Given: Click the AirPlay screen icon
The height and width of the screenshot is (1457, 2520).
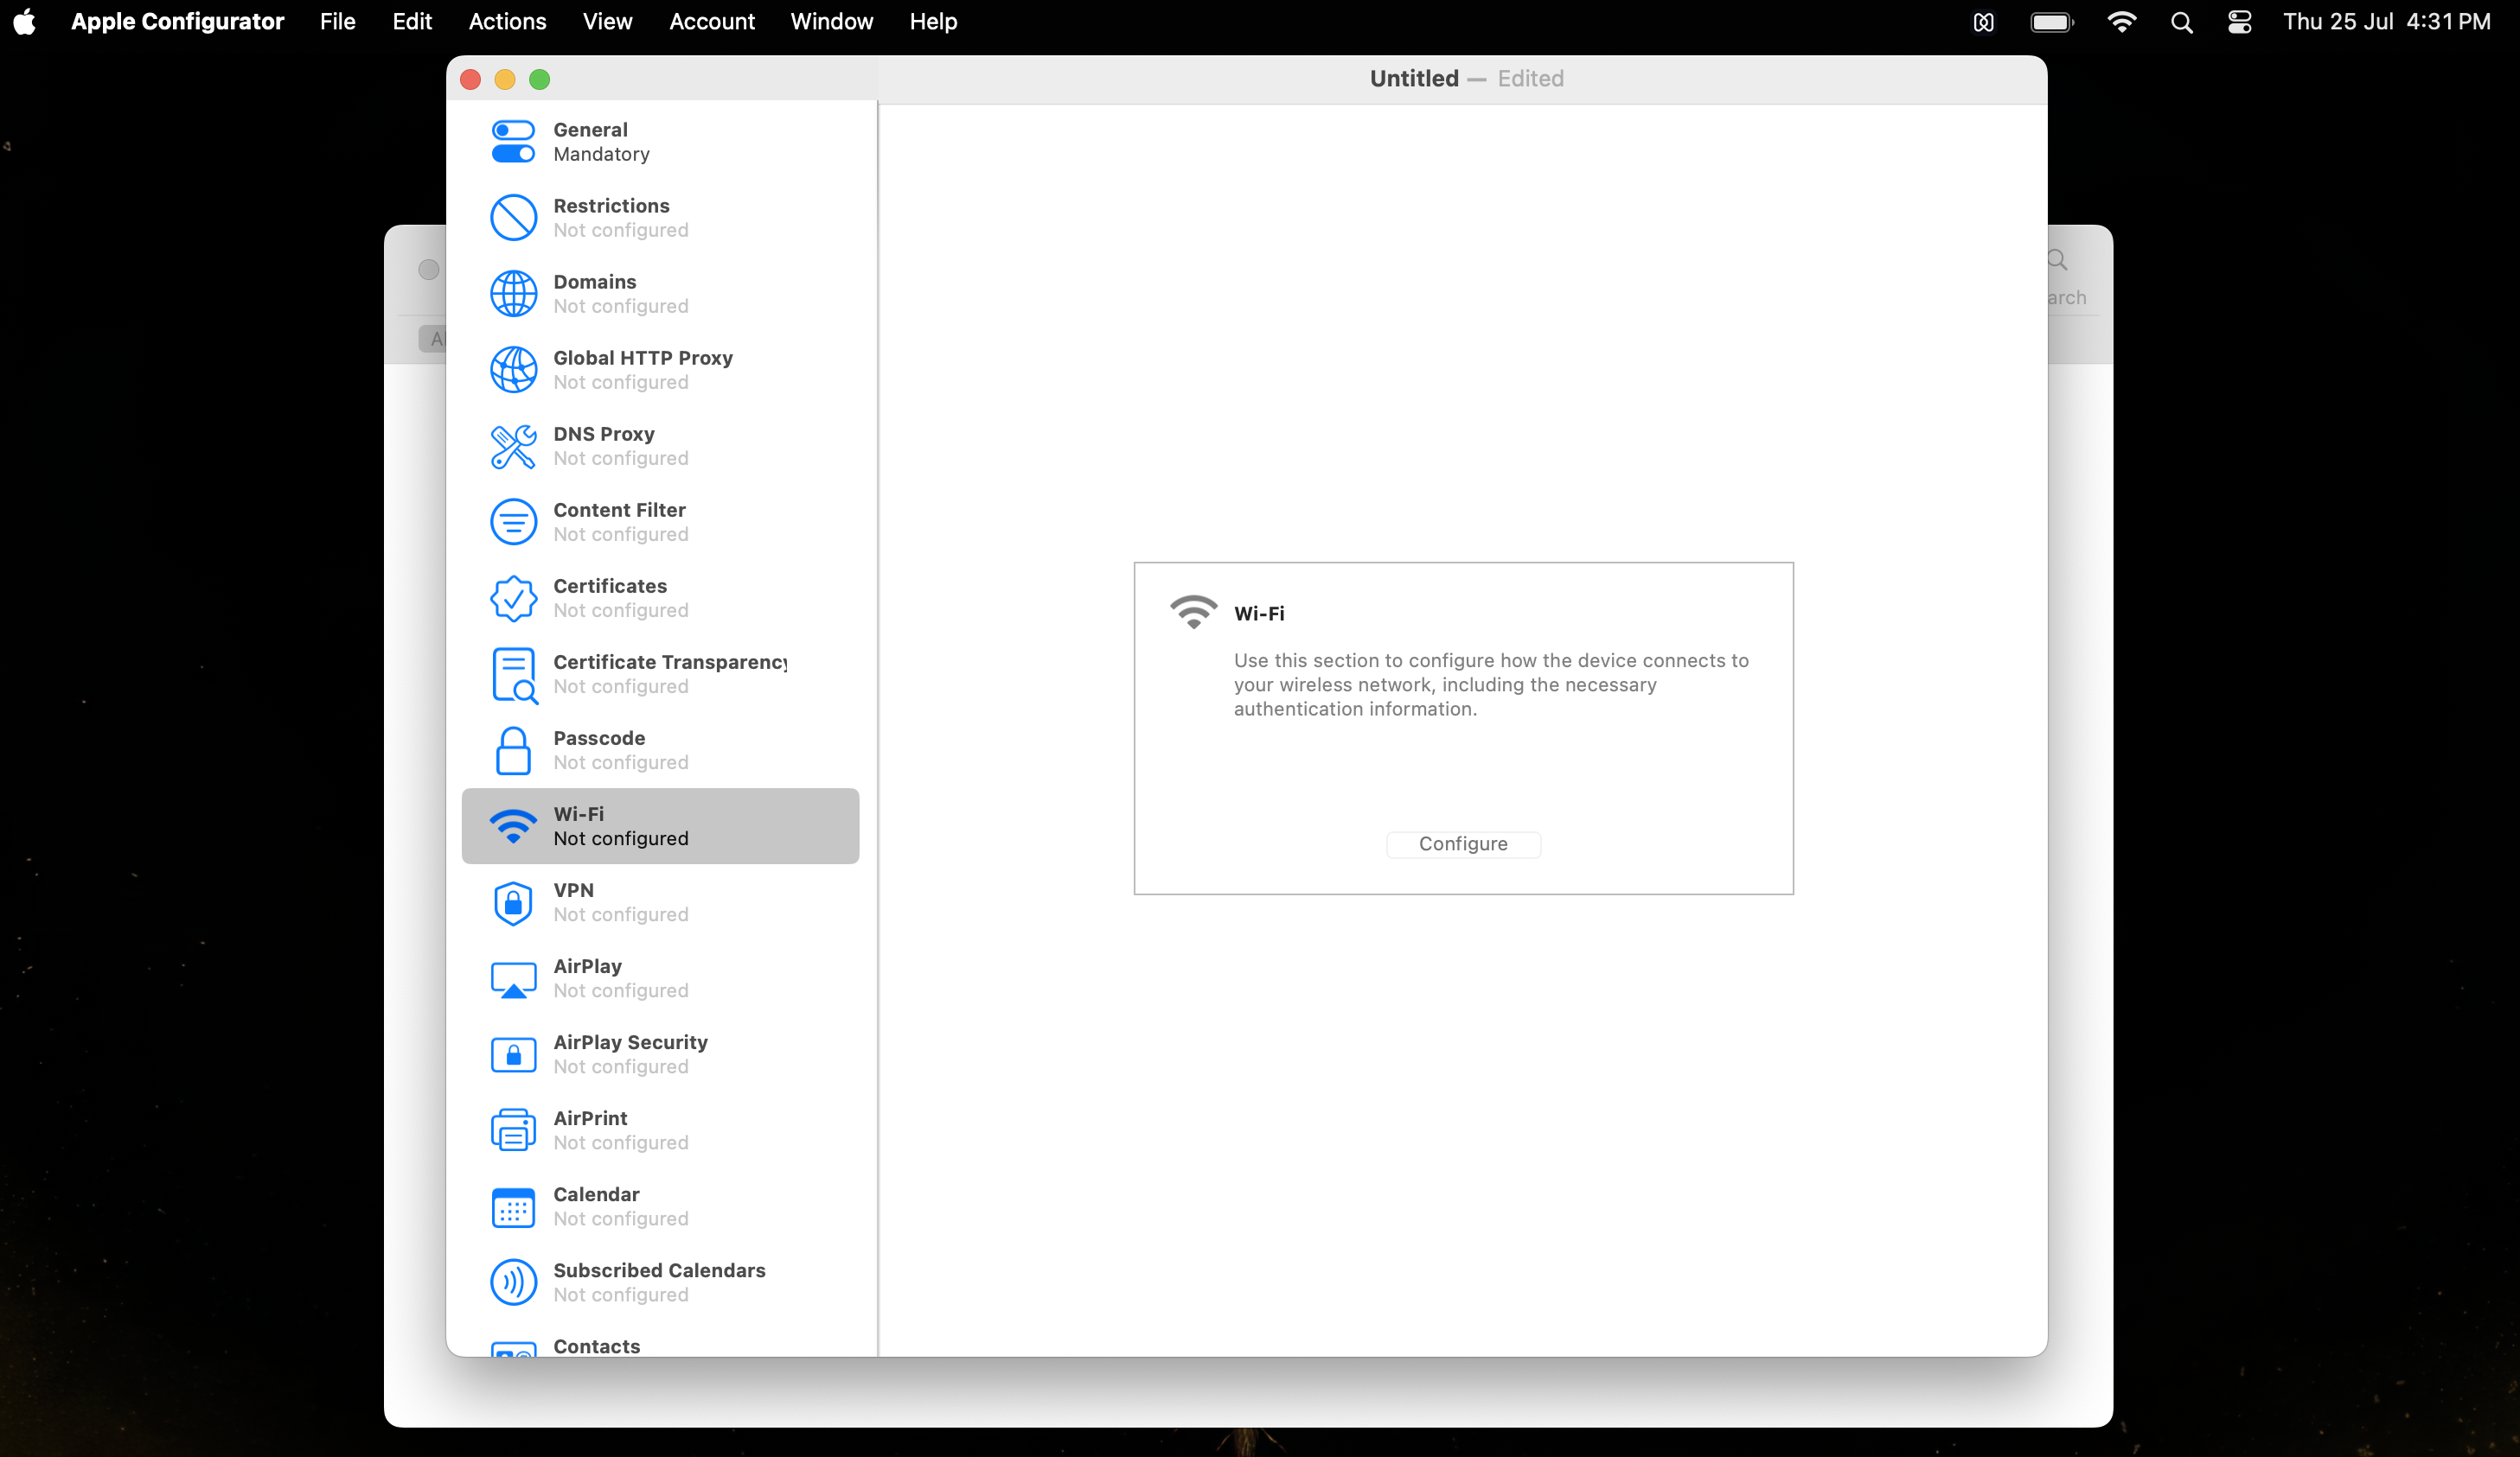Looking at the screenshot, I should pos(513,979).
